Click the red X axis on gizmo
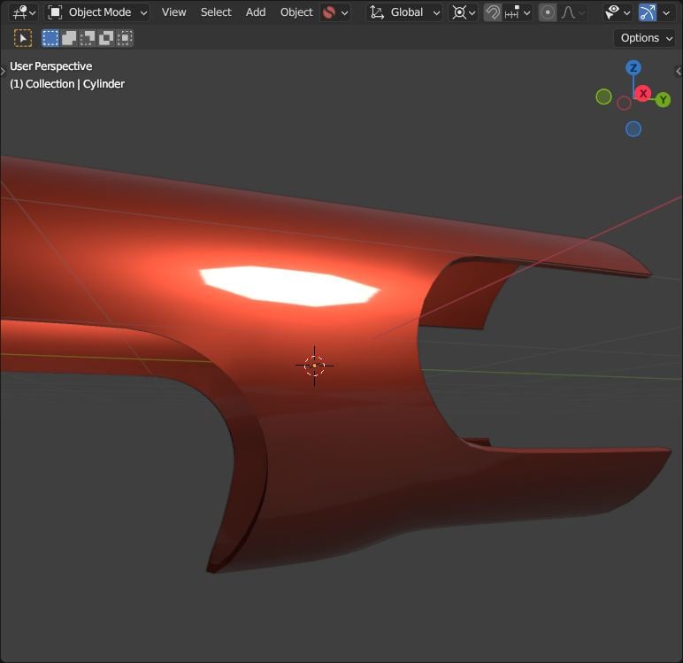Viewport: 683px width, 663px height. (643, 93)
